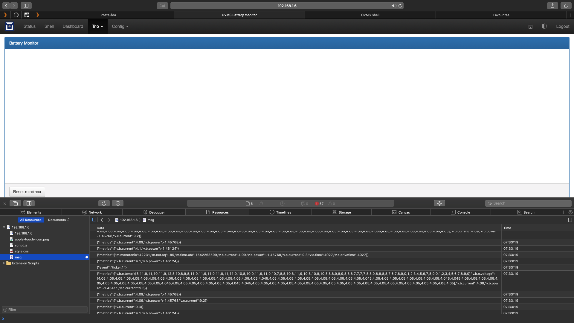
Task: Activate the element selection crosshair icon
Action: click(439, 203)
